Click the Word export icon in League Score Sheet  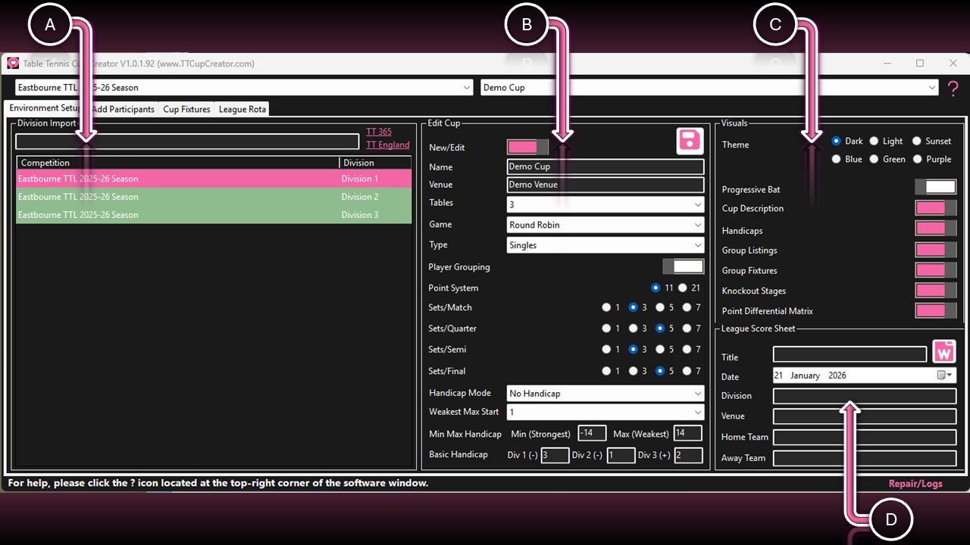[x=944, y=353]
